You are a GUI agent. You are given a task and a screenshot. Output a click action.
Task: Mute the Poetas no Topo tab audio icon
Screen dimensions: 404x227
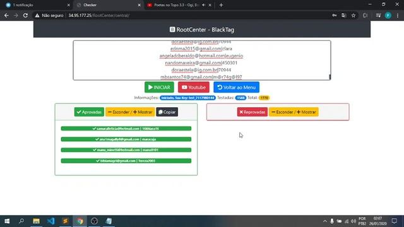203,5
